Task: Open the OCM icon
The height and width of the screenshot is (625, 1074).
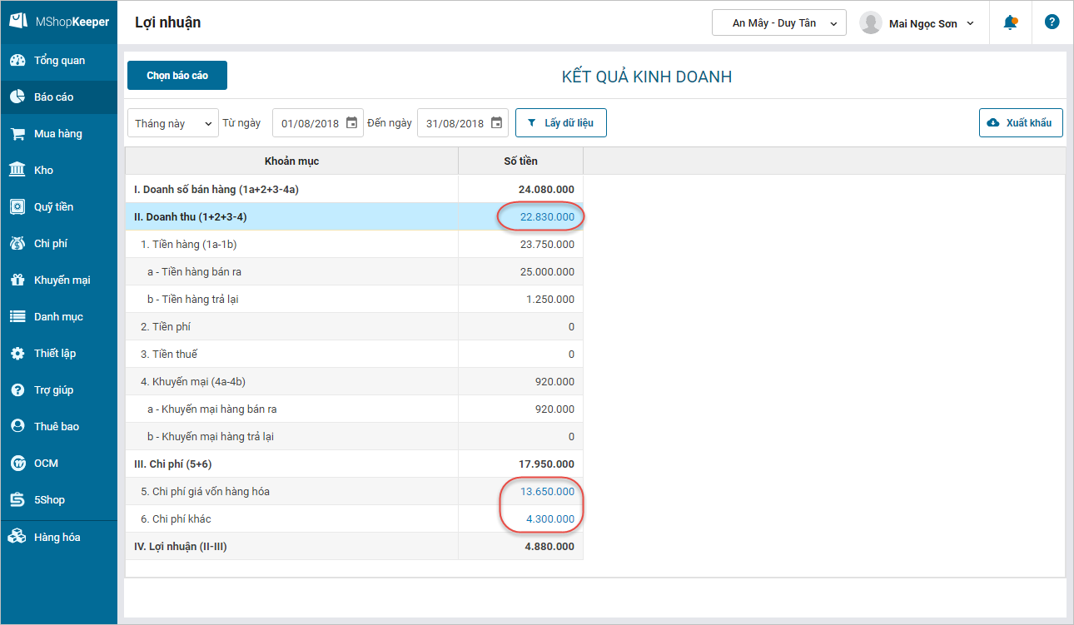Action: pos(17,464)
